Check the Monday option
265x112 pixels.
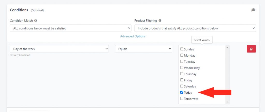182,55
